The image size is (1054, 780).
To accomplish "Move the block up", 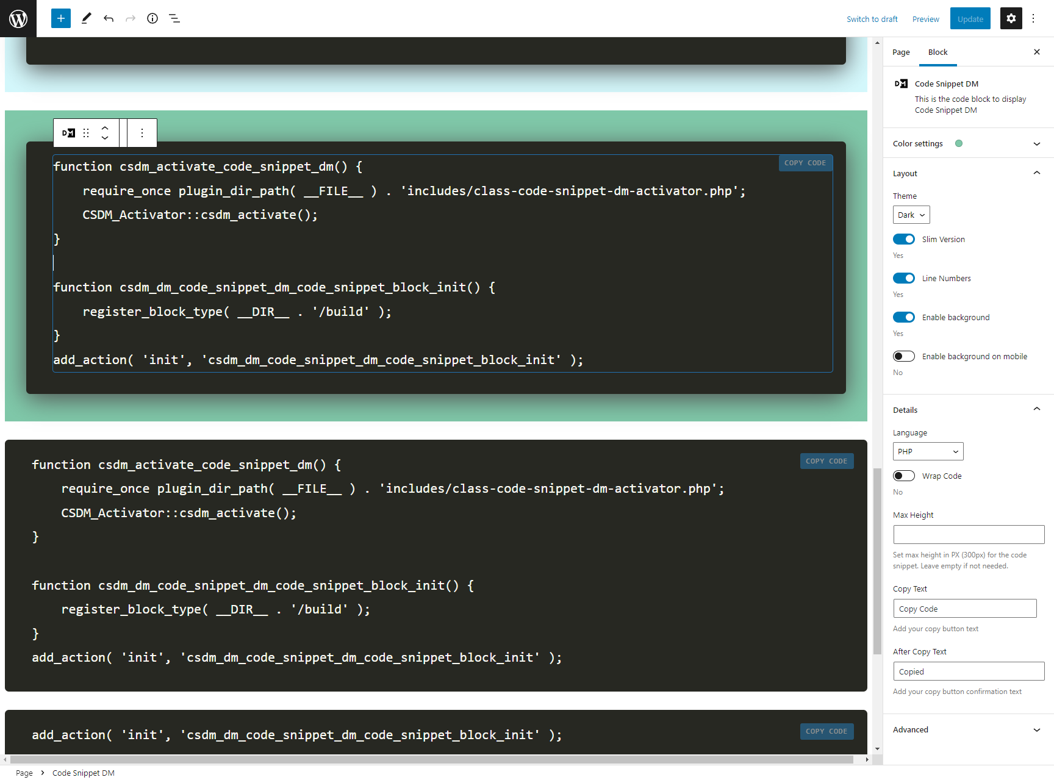I will 105,128.
